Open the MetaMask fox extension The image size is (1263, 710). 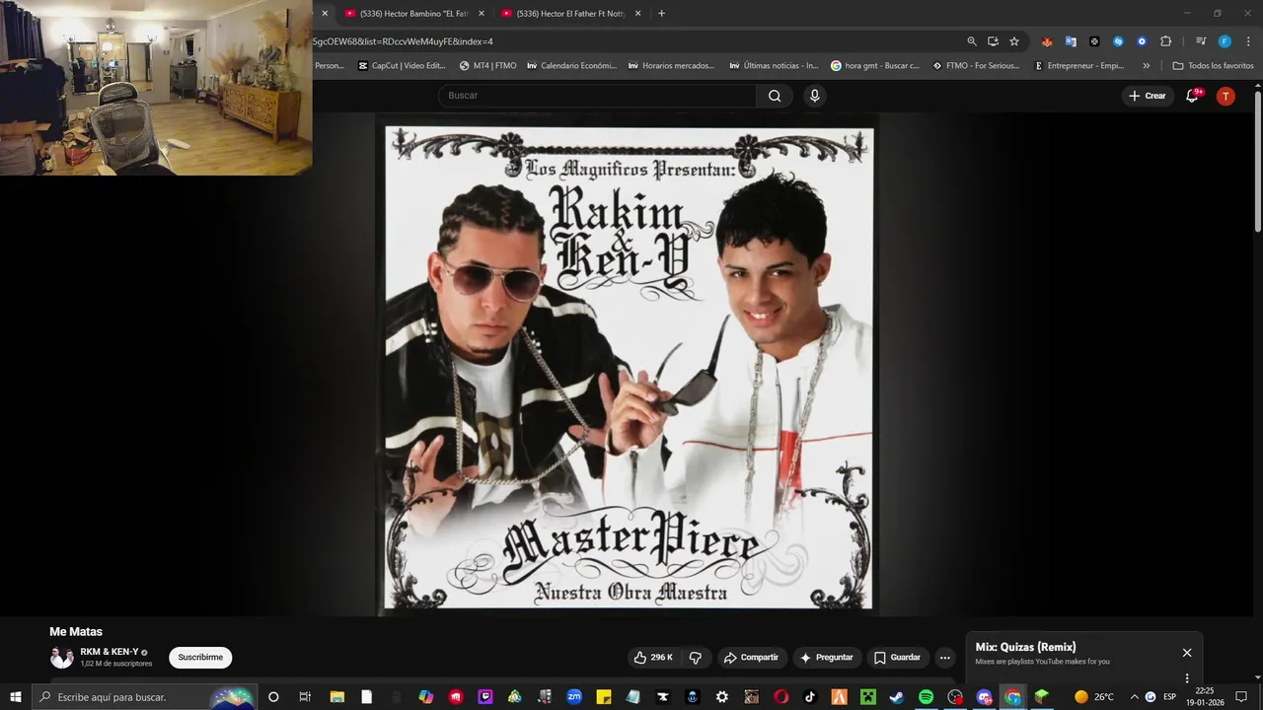[1047, 41]
